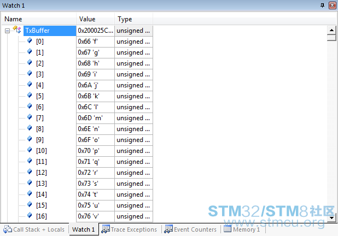This screenshot has width=338, height=236.
Task: Pin the Watch 1 panel
Action: (322, 5)
